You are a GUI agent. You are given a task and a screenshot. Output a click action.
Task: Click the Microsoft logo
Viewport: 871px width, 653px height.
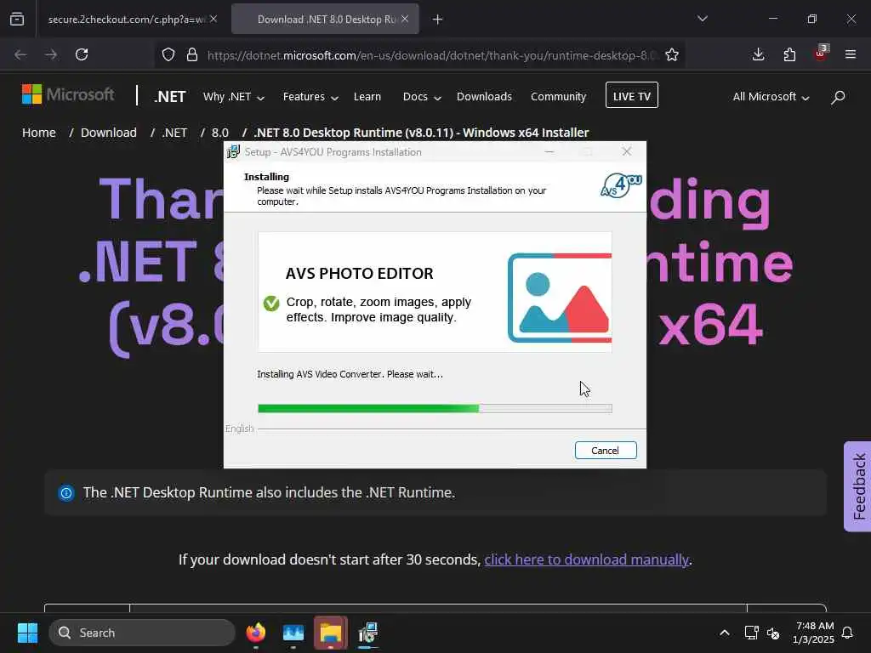coord(68,94)
